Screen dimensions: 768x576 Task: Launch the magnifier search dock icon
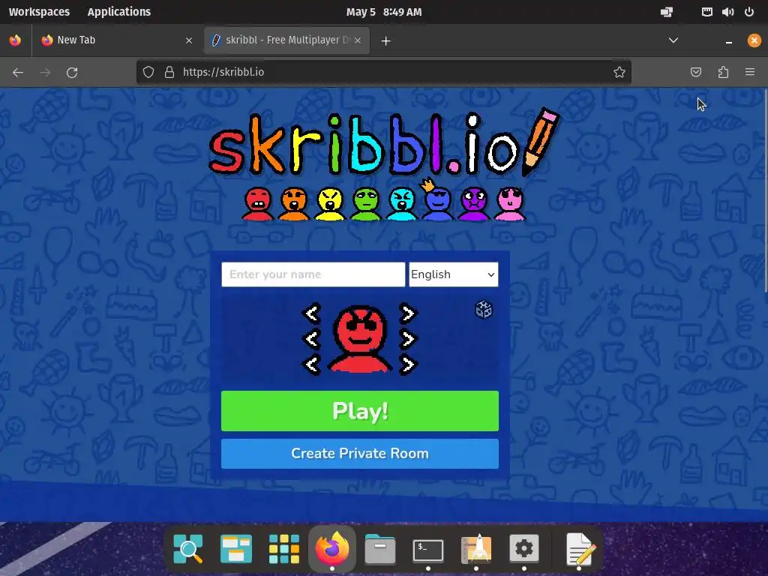coord(188,549)
